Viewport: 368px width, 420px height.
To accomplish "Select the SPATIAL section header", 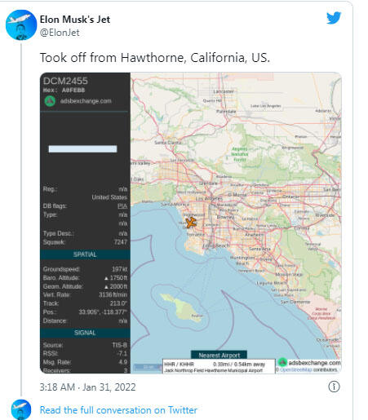I will click(x=85, y=254).
